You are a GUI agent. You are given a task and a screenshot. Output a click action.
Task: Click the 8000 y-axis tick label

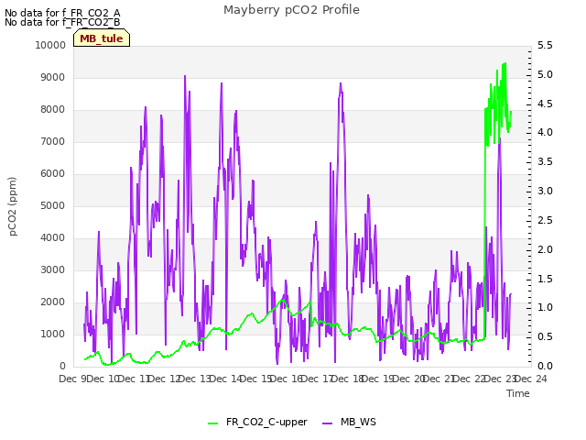click(x=52, y=110)
